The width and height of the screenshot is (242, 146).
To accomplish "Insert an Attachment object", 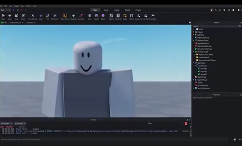I will click(55, 17).
